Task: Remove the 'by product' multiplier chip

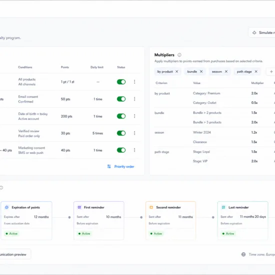Action: [177, 71]
